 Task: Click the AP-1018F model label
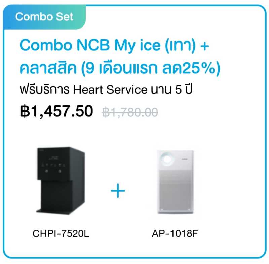175,233
